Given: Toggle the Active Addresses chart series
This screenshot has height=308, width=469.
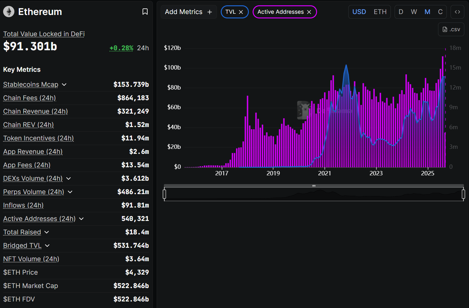Looking at the screenshot, I should coord(280,12).
